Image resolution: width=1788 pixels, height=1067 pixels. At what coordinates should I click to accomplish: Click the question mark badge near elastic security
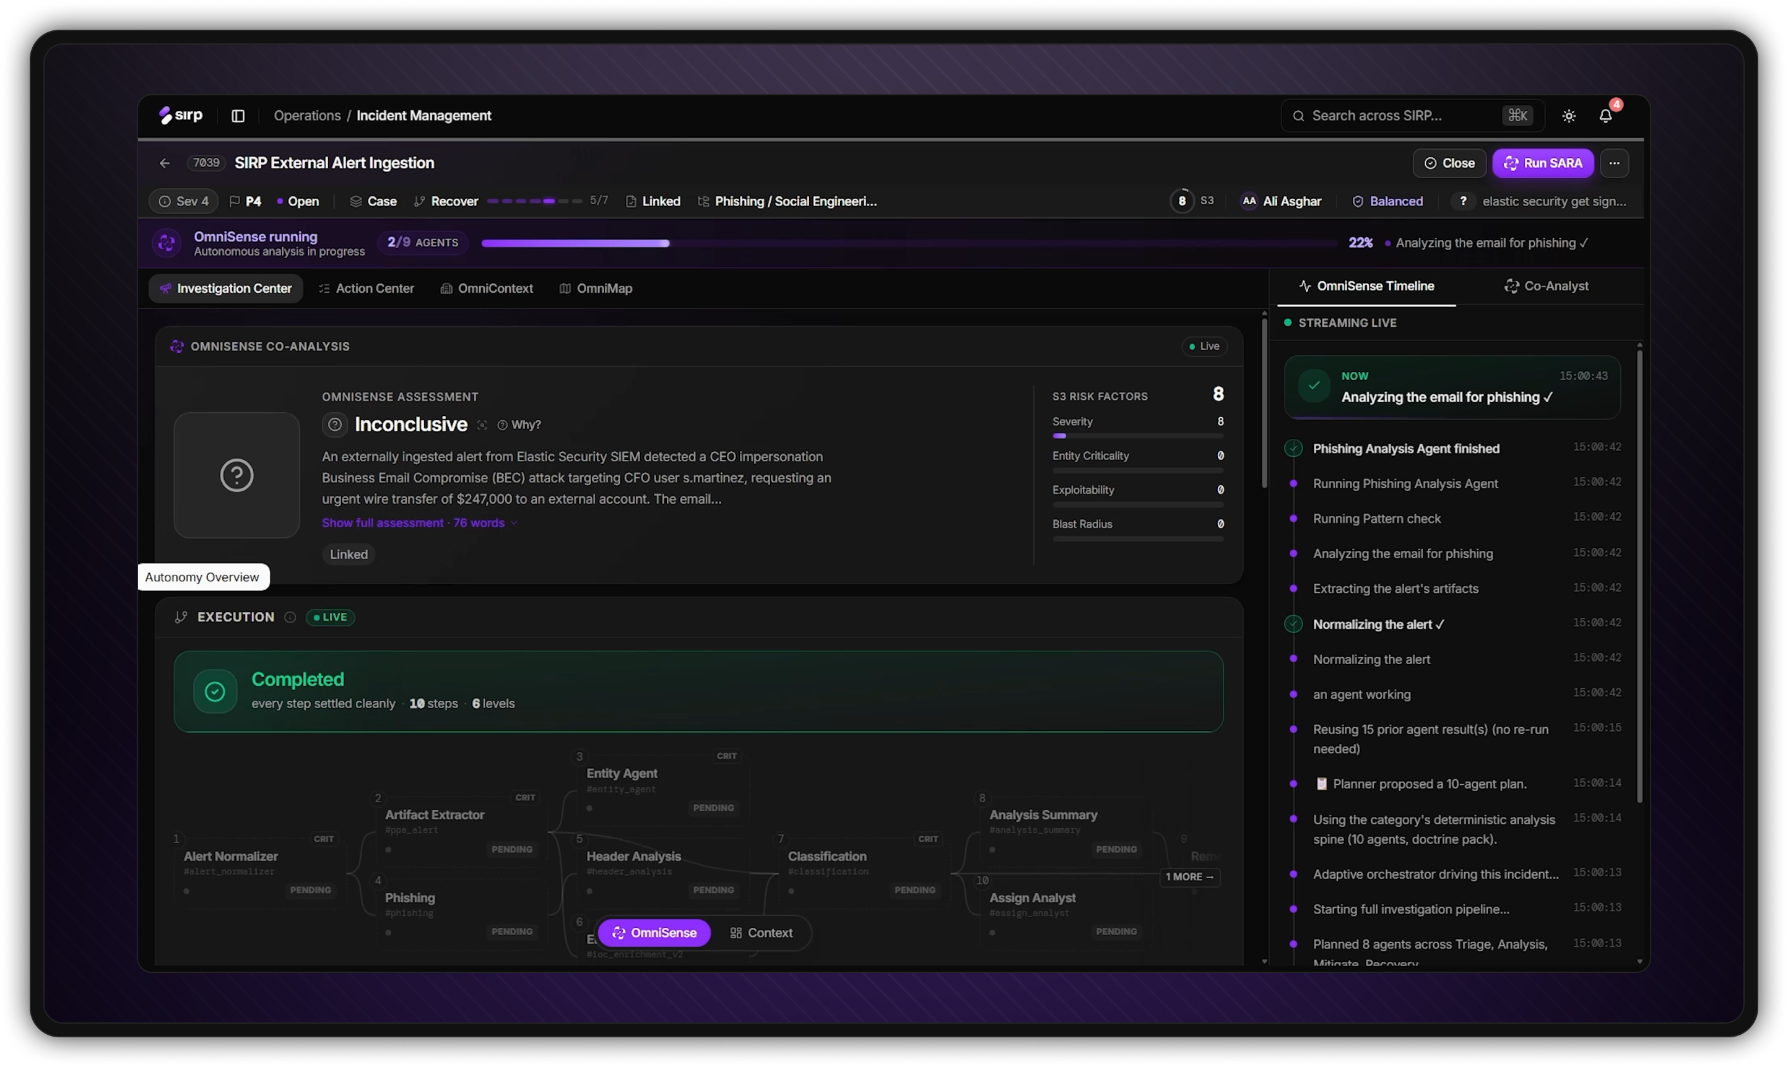tap(1463, 201)
